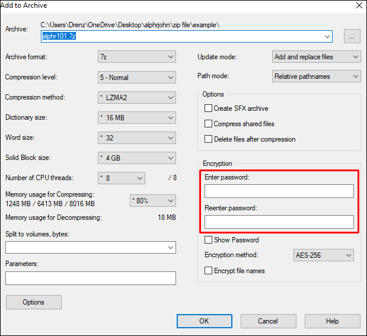Open the Compression method LZMA2 dropdown
Image resolution: width=367 pixels, height=336 pixels.
point(137,97)
